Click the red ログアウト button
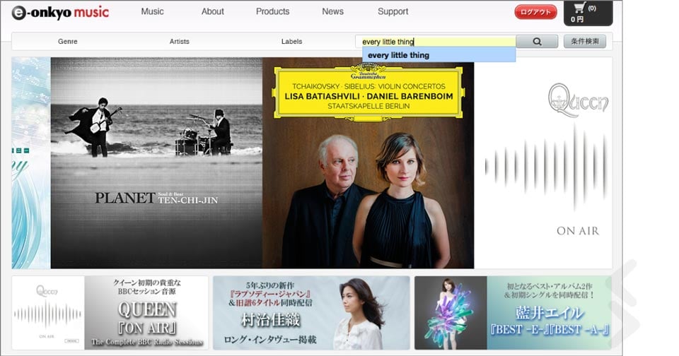This screenshot has height=356, width=679. tap(535, 12)
